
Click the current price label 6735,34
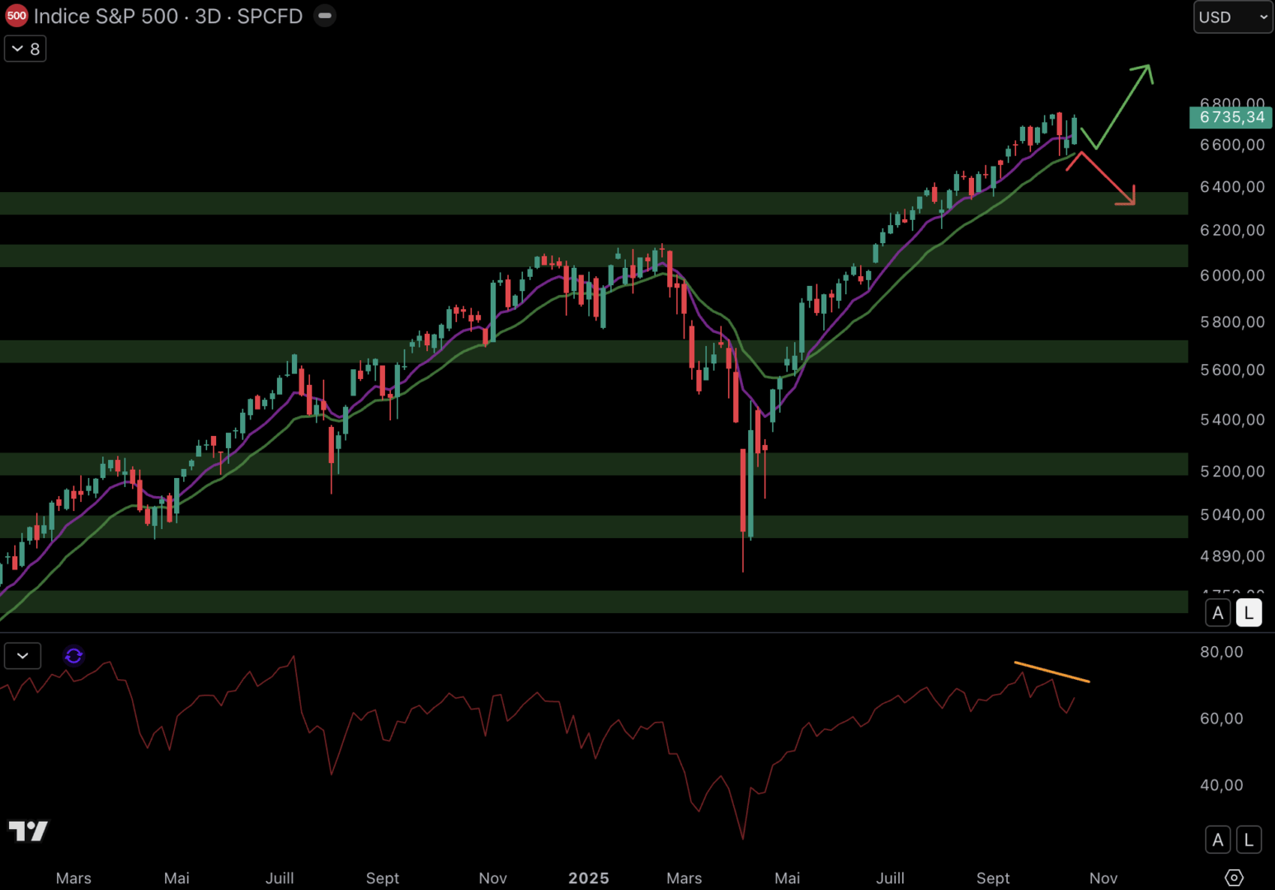[1230, 118]
